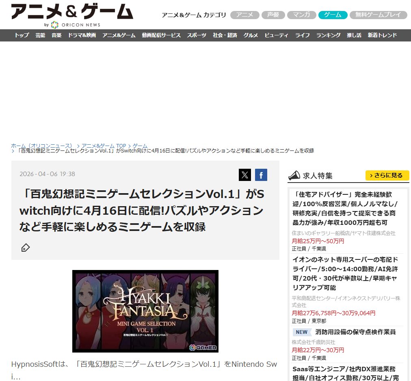Open ランキング in the navigation bar
411x381 pixels.
(328, 35)
